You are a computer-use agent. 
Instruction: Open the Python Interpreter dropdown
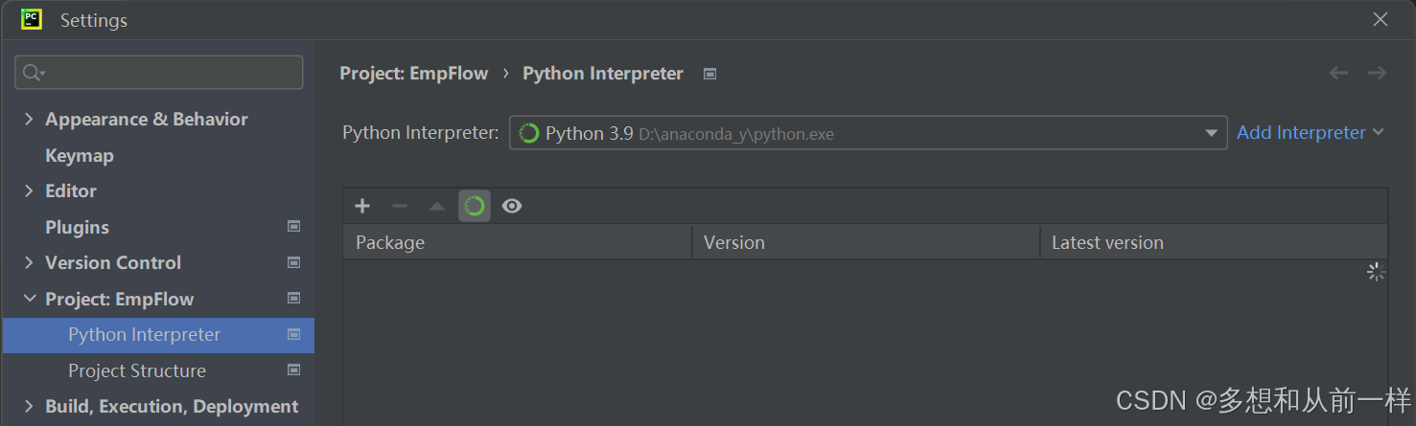[1211, 133]
